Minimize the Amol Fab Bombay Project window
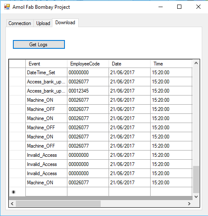This screenshot has width=208, height=216. tap(161, 7)
